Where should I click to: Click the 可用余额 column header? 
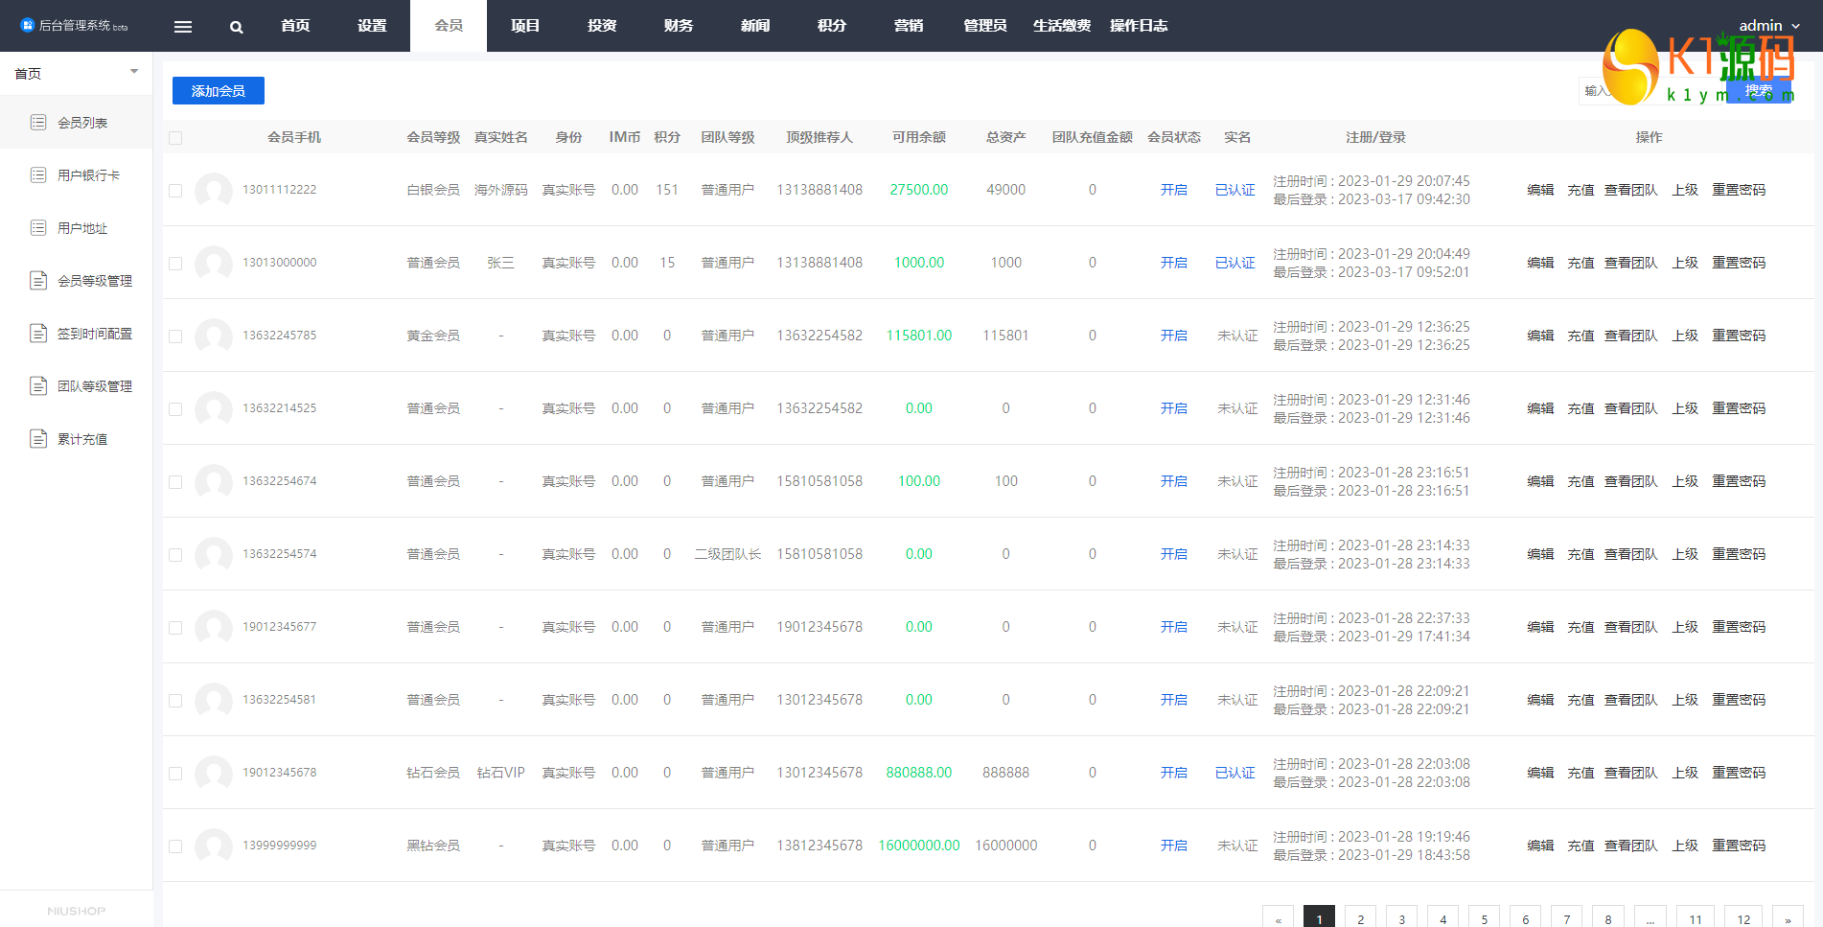coord(919,137)
